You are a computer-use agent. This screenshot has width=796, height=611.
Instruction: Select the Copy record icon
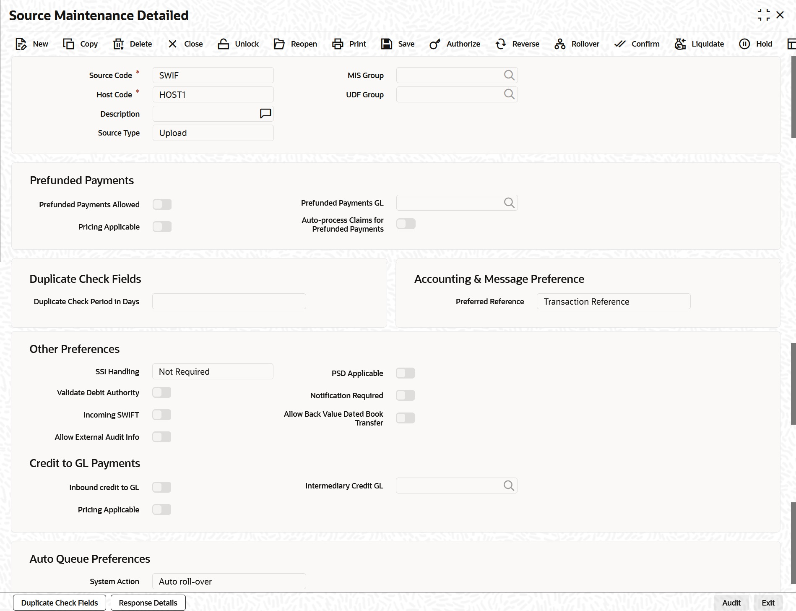point(68,44)
